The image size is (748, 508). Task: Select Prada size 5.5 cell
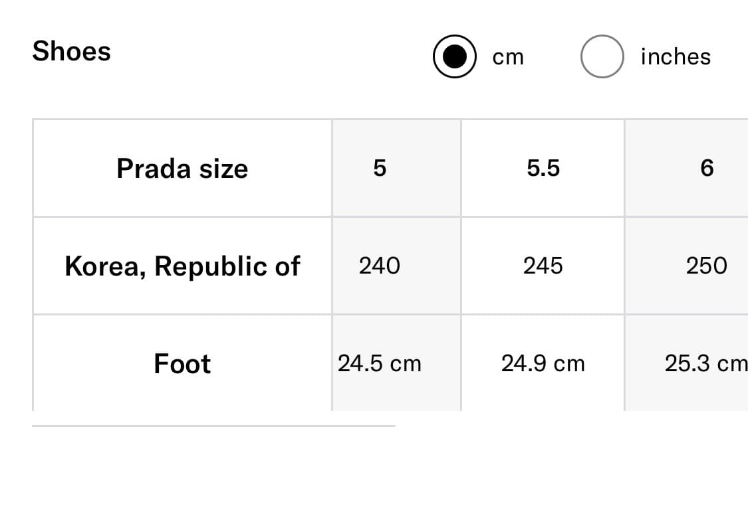tap(543, 168)
